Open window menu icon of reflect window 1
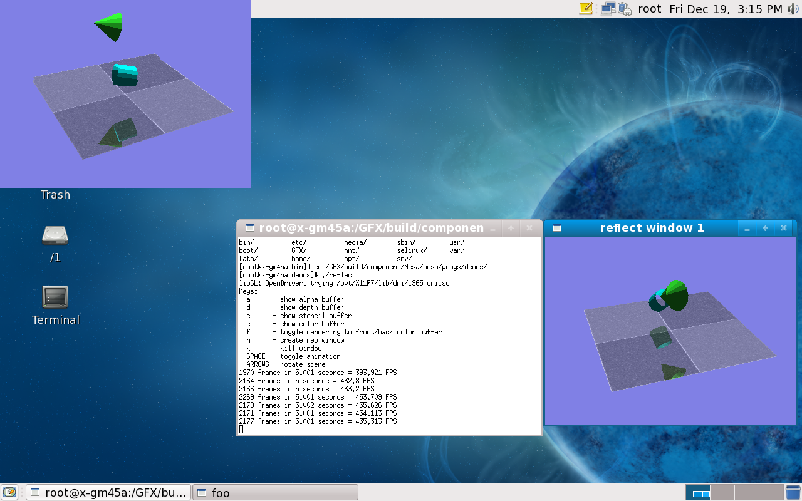This screenshot has height=501, width=802. coord(557,229)
